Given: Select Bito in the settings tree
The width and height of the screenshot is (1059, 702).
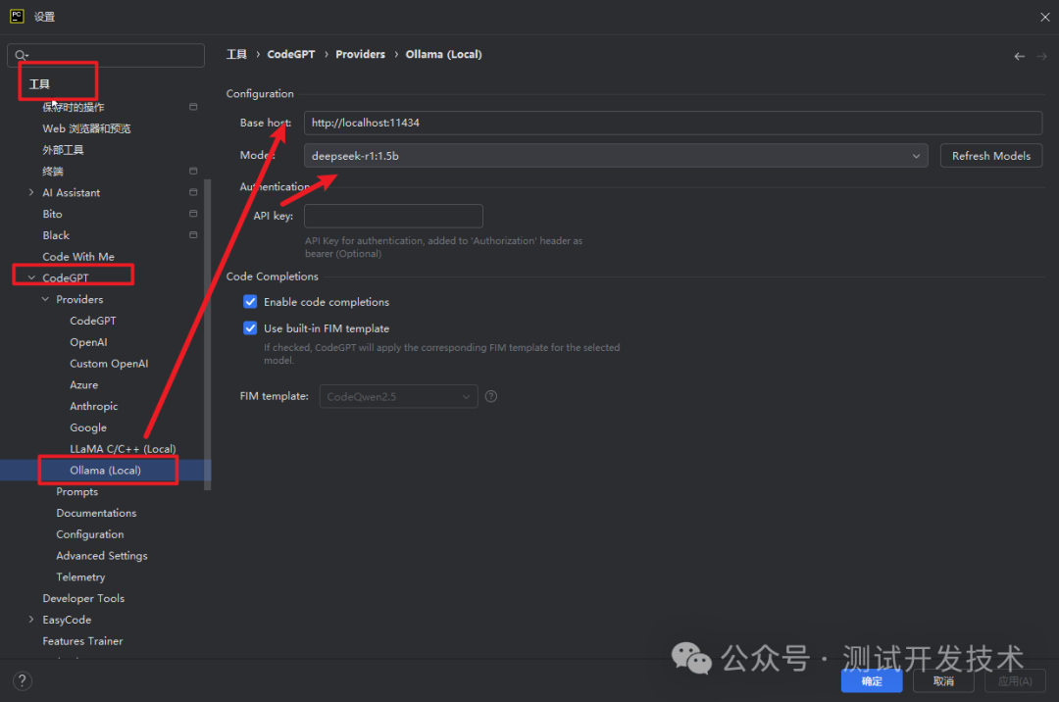Looking at the screenshot, I should [52, 214].
